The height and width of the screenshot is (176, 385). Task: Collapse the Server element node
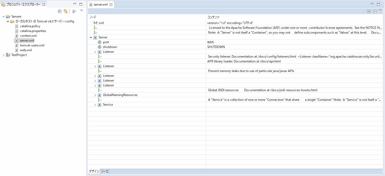click(x=91, y=37)
